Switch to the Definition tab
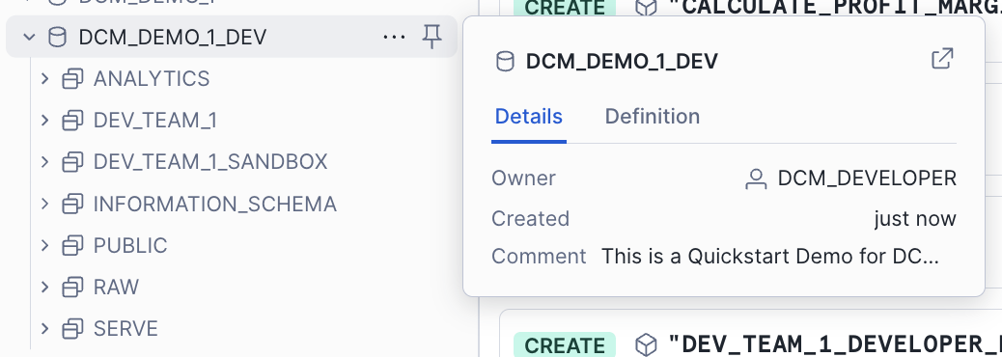Viewport: 1002px width, 357px height. (652, 117)
